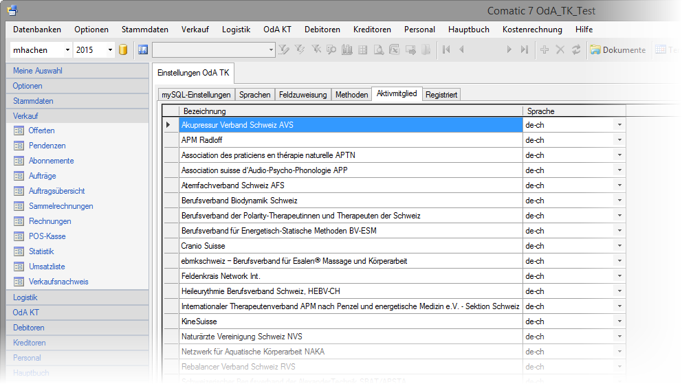
Task: Click the Excel export toolbar icon
Action: click(x=395, y=49)
